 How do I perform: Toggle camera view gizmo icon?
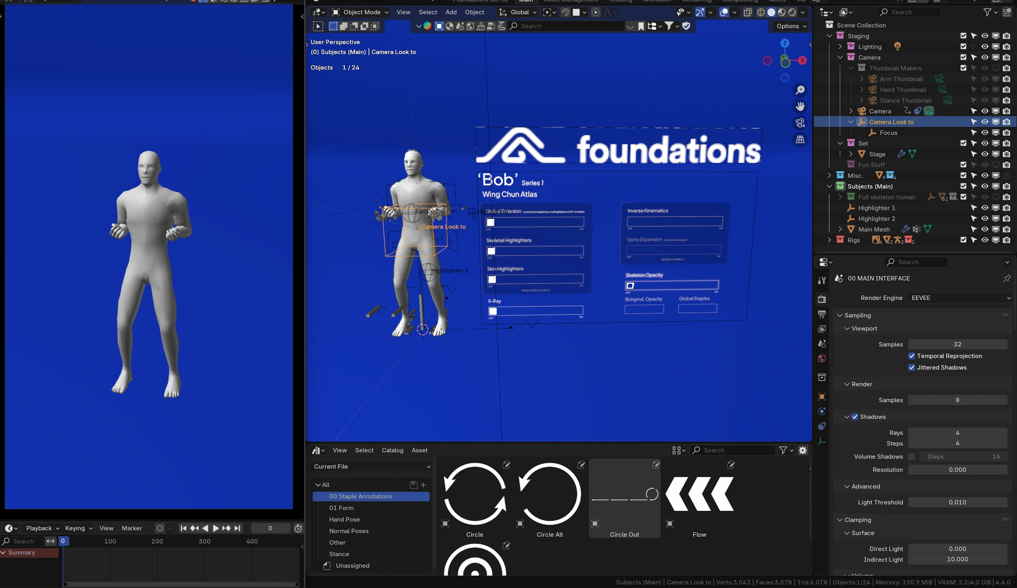coord(800,123)
